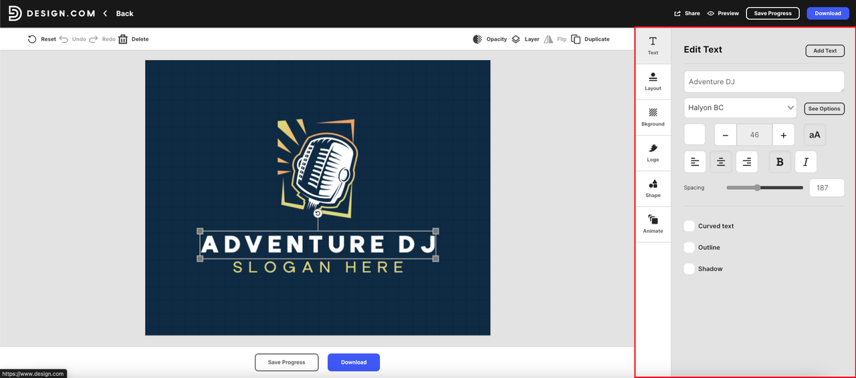Viewport: 856px width, 378px height.
Task: Open the Layer ordering menu
Action: click(x=526, y=39)
